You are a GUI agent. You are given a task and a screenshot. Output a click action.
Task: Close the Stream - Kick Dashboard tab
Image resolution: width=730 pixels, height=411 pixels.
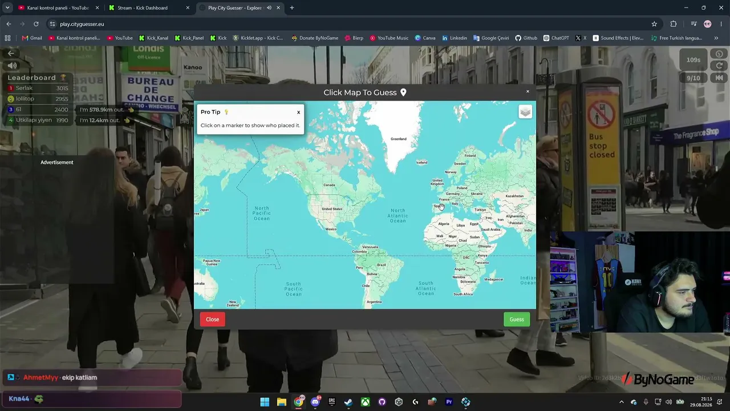point(188,8)
